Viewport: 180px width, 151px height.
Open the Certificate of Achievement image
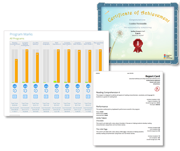138,33
